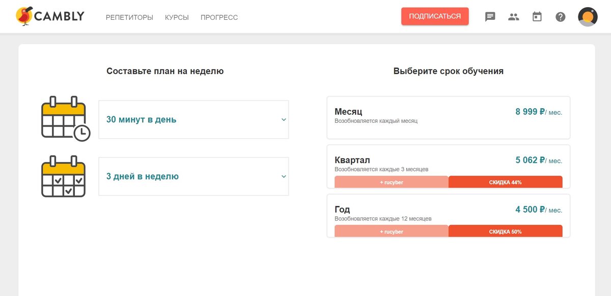Click '+ rucyber' promo label in Год
The height and width of the screenshot is (296, 611).
point(392,232)
